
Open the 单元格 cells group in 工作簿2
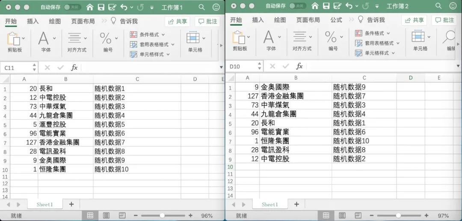[418, 37]
